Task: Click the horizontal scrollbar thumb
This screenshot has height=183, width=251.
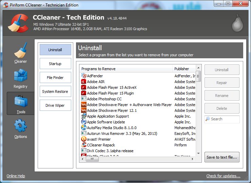Action: (92, 159)
